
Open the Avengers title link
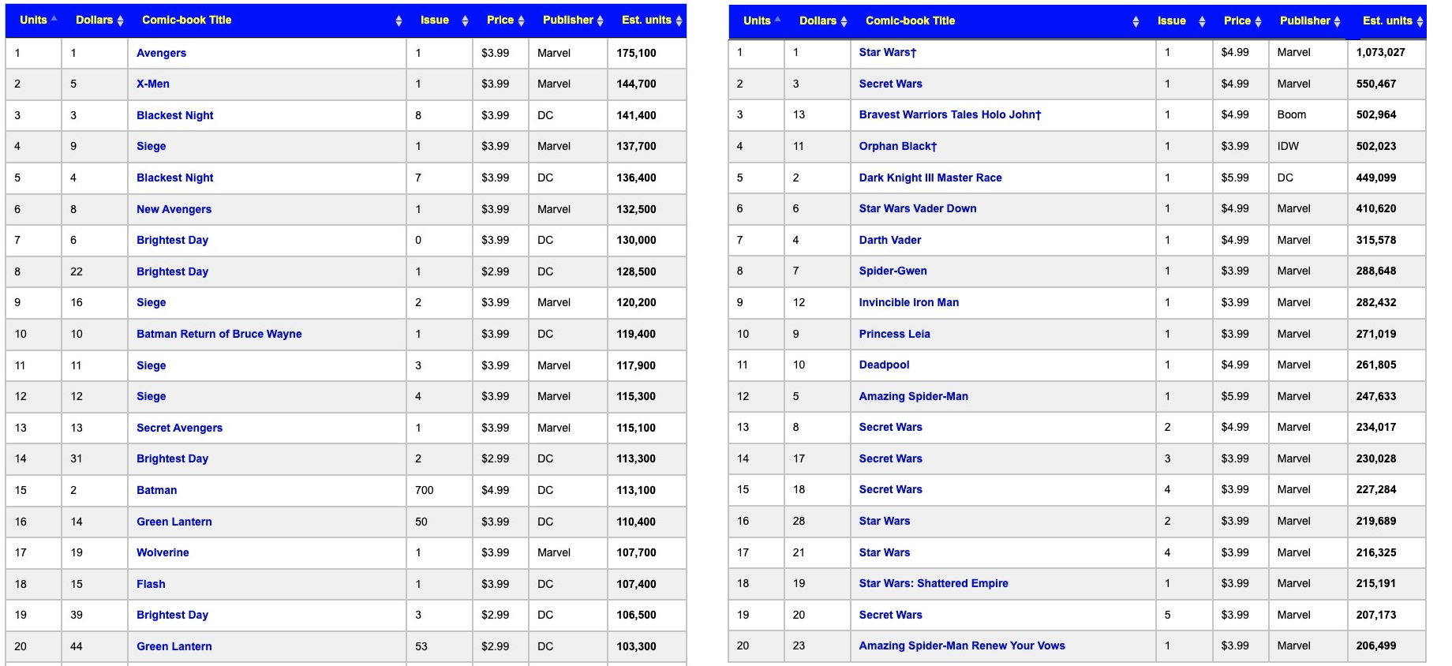[161, 53]
